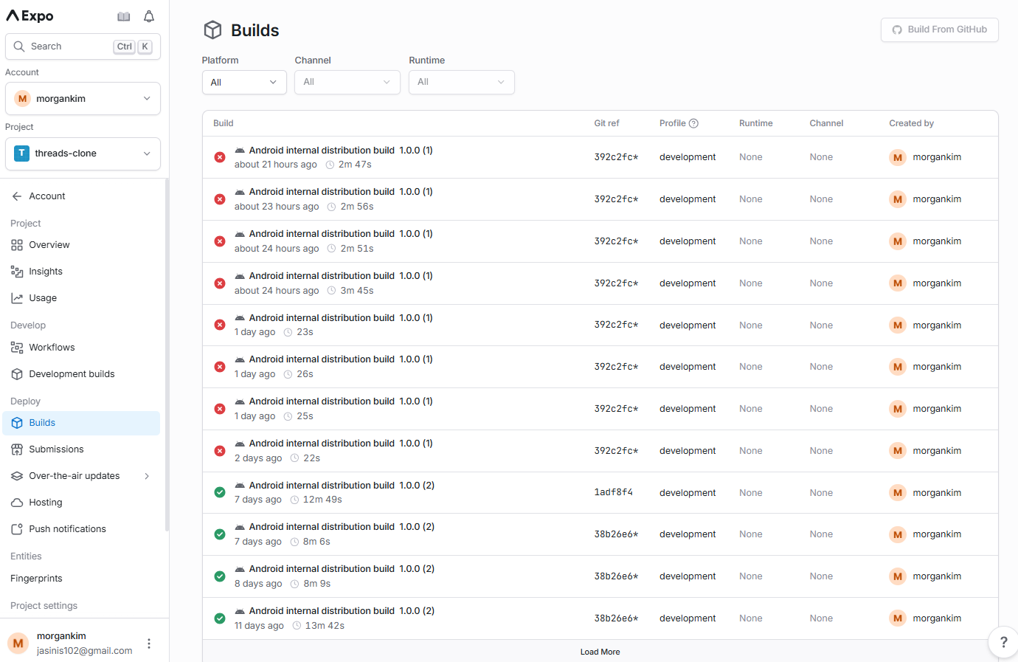Open the documentation book icon

[124, 16]
